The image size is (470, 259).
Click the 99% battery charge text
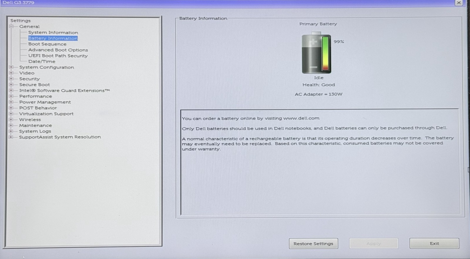[x=339, y=42]
